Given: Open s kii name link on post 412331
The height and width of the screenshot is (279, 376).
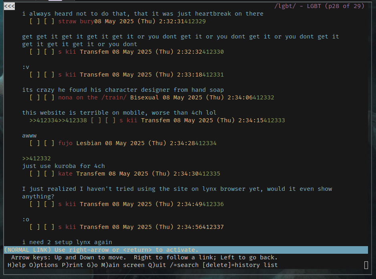Looking at the screenshot, I should pyautogui.click(x=67, y=75).
